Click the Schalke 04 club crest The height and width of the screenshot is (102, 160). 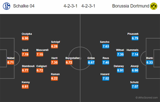point(6,6)
